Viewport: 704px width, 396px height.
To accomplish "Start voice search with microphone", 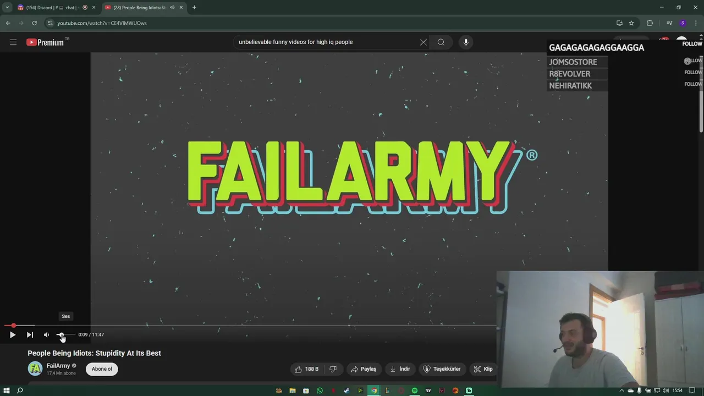I will pyautogui.click(x=466, y=42).
